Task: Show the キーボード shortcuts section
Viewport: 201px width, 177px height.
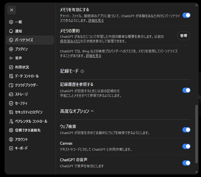Action: tap(30, 148)
